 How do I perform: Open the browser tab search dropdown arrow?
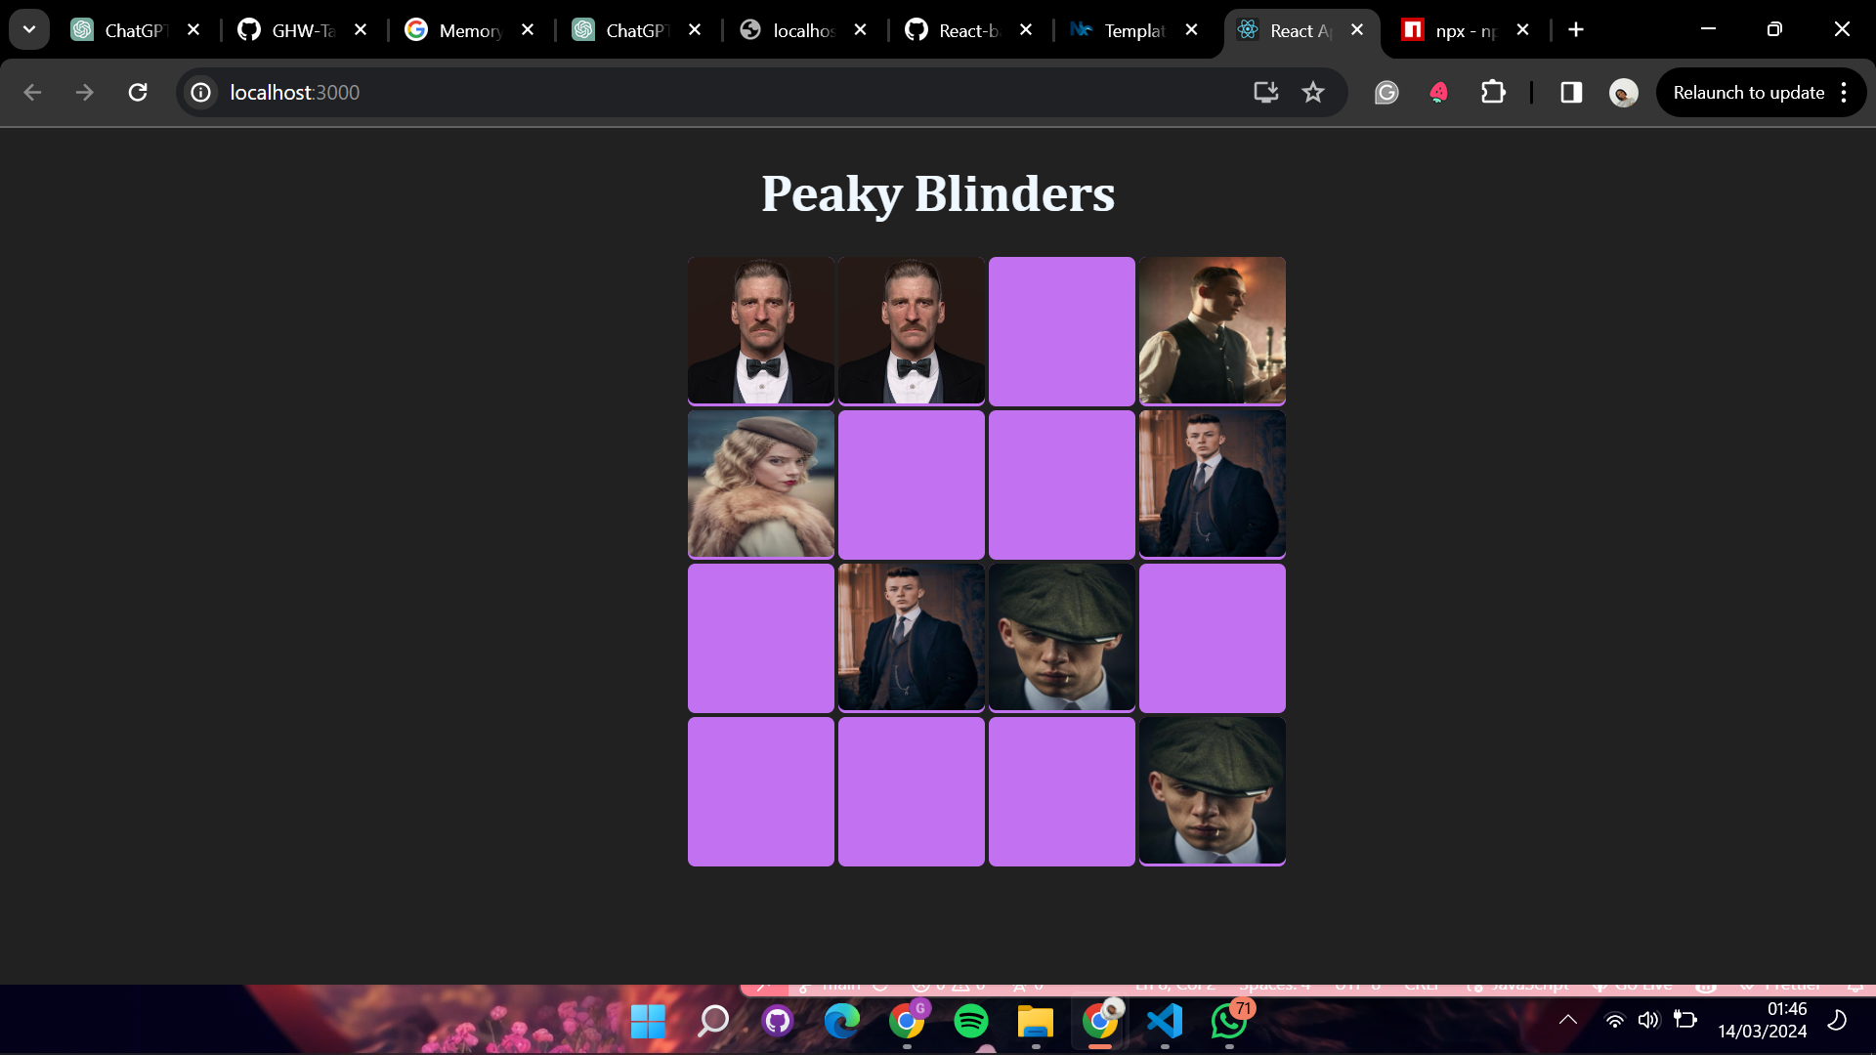click(x=29, y=29)
